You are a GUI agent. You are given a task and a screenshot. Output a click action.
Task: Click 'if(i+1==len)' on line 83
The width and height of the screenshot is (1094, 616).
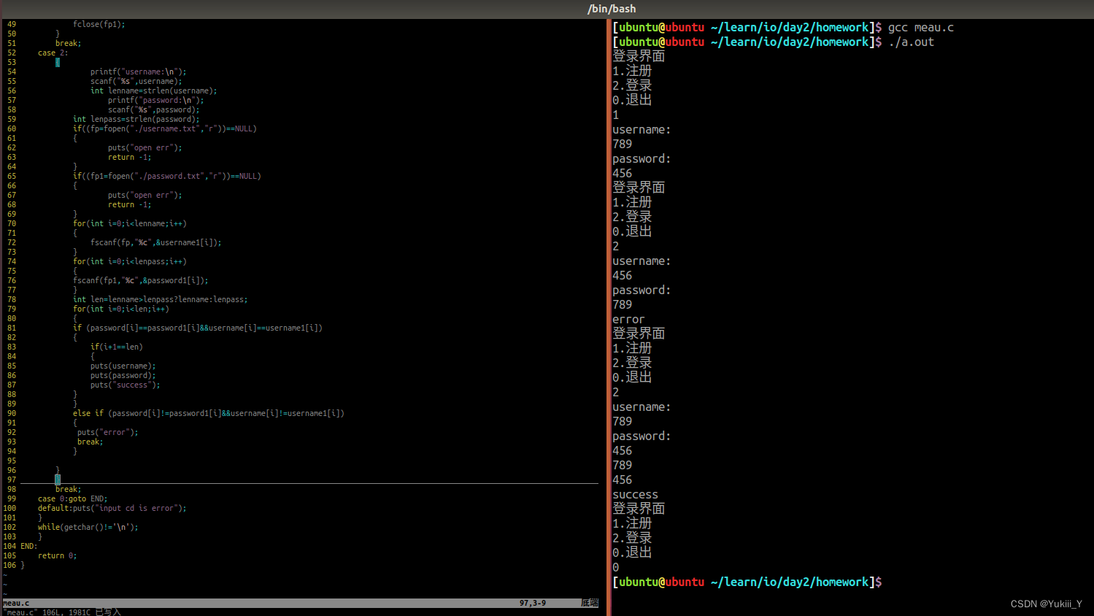(x=117, y=347)
